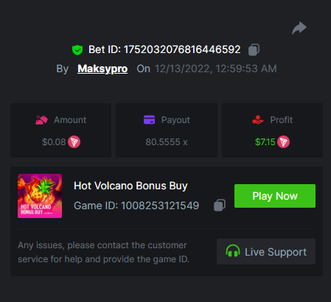Click the red Profit hand icon
331x302 pixels.
pyautogui.click(x=258, y=120)
